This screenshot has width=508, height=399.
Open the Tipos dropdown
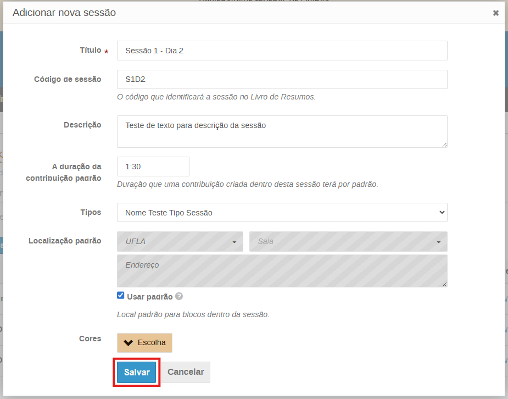[282, 213]
